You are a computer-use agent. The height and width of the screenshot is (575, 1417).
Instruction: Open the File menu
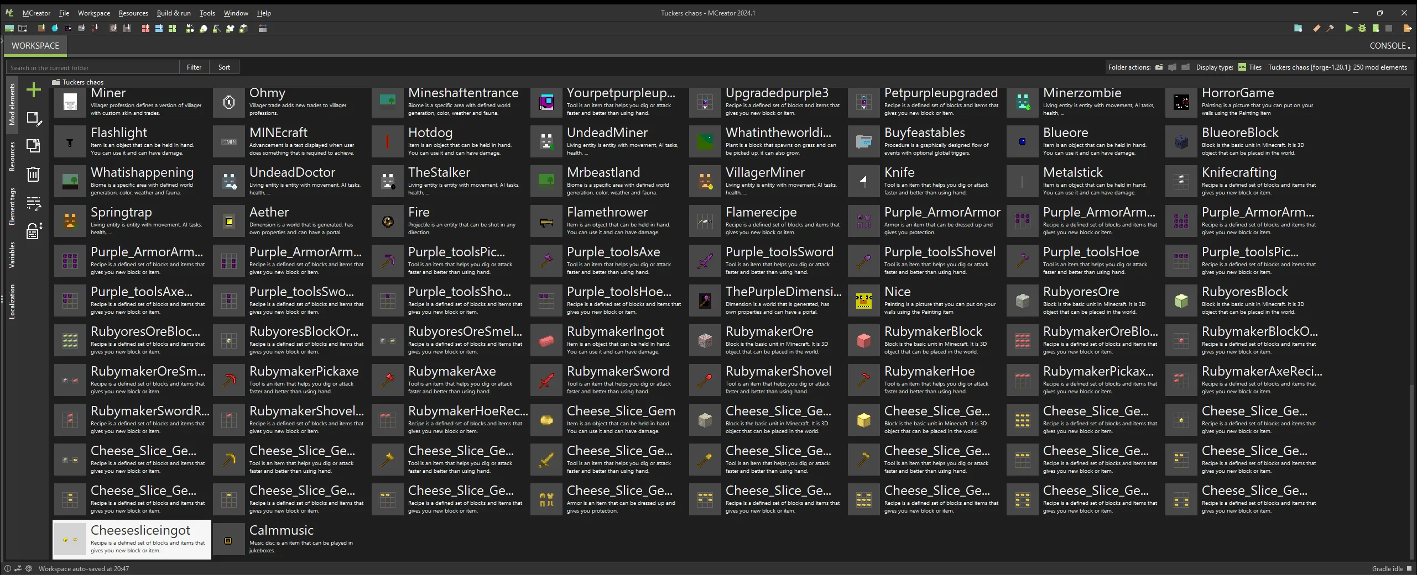point(64,13)
